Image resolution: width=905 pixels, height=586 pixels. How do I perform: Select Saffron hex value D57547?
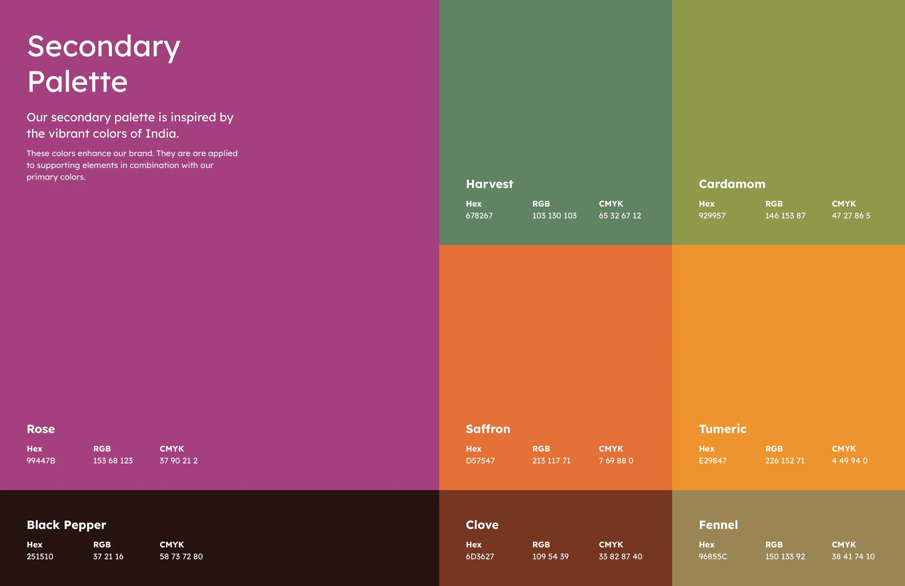tap(480, 460)
